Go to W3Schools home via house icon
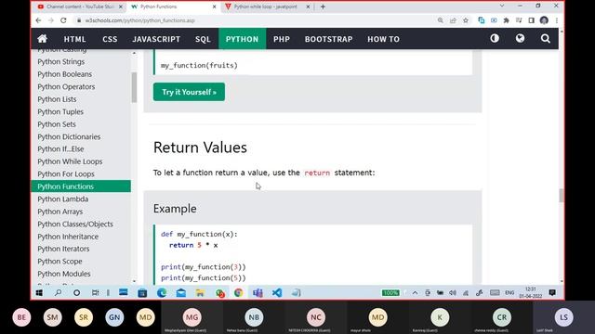Screen dimensions: 595x334 pos(43,39)
